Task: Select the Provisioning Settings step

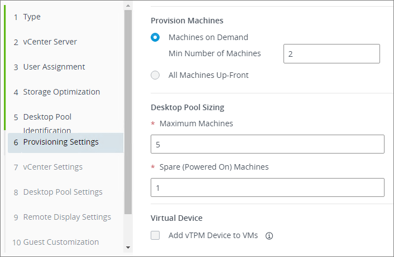Action: [x=60, y=142]
